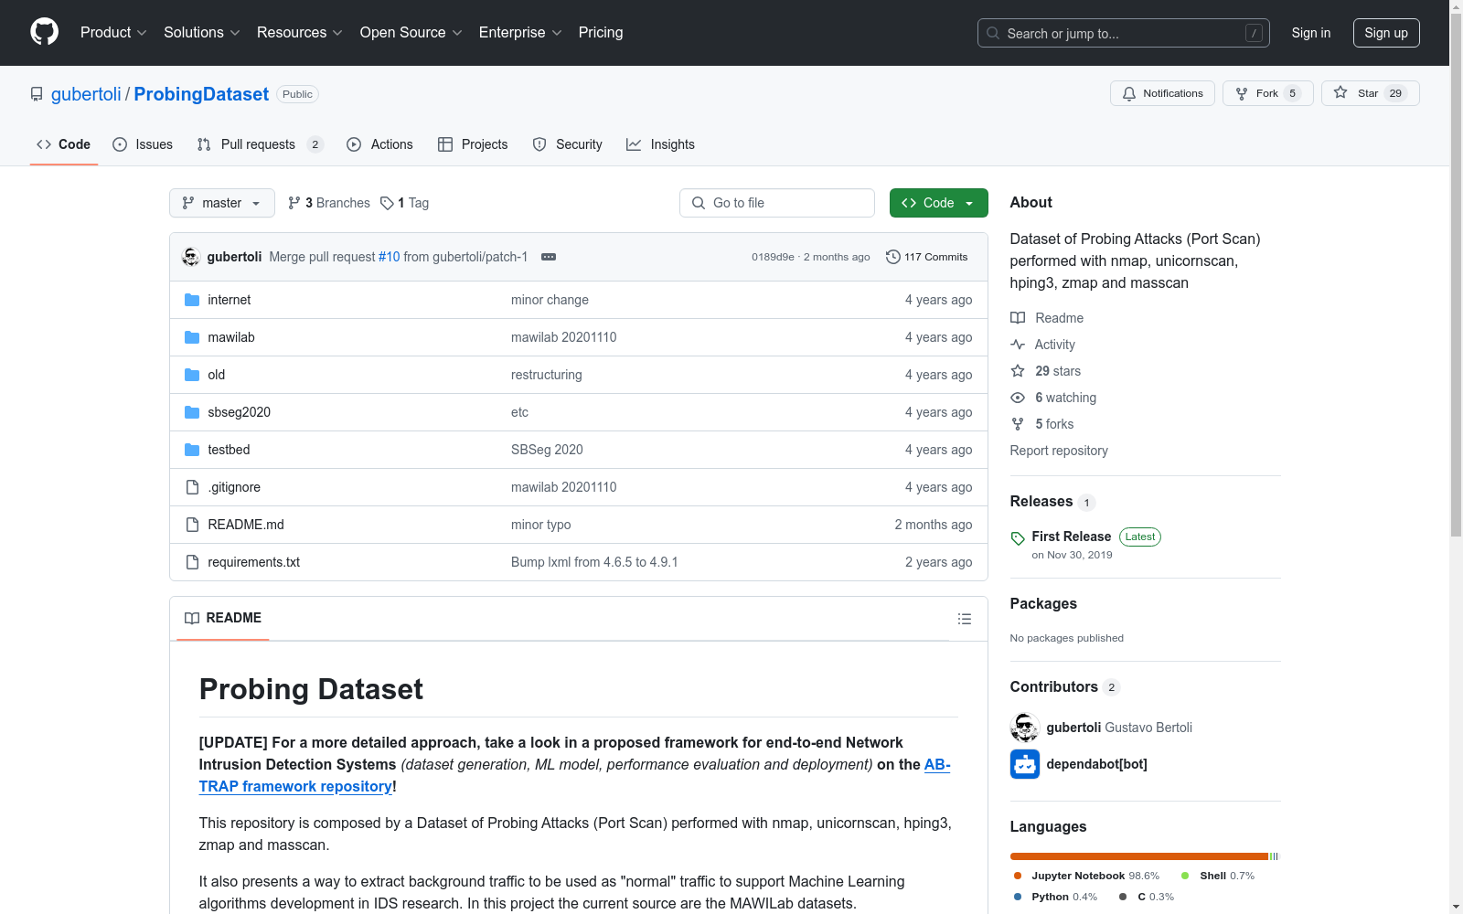
Task: Open the Insights tab
Action: tap(661, 144)
